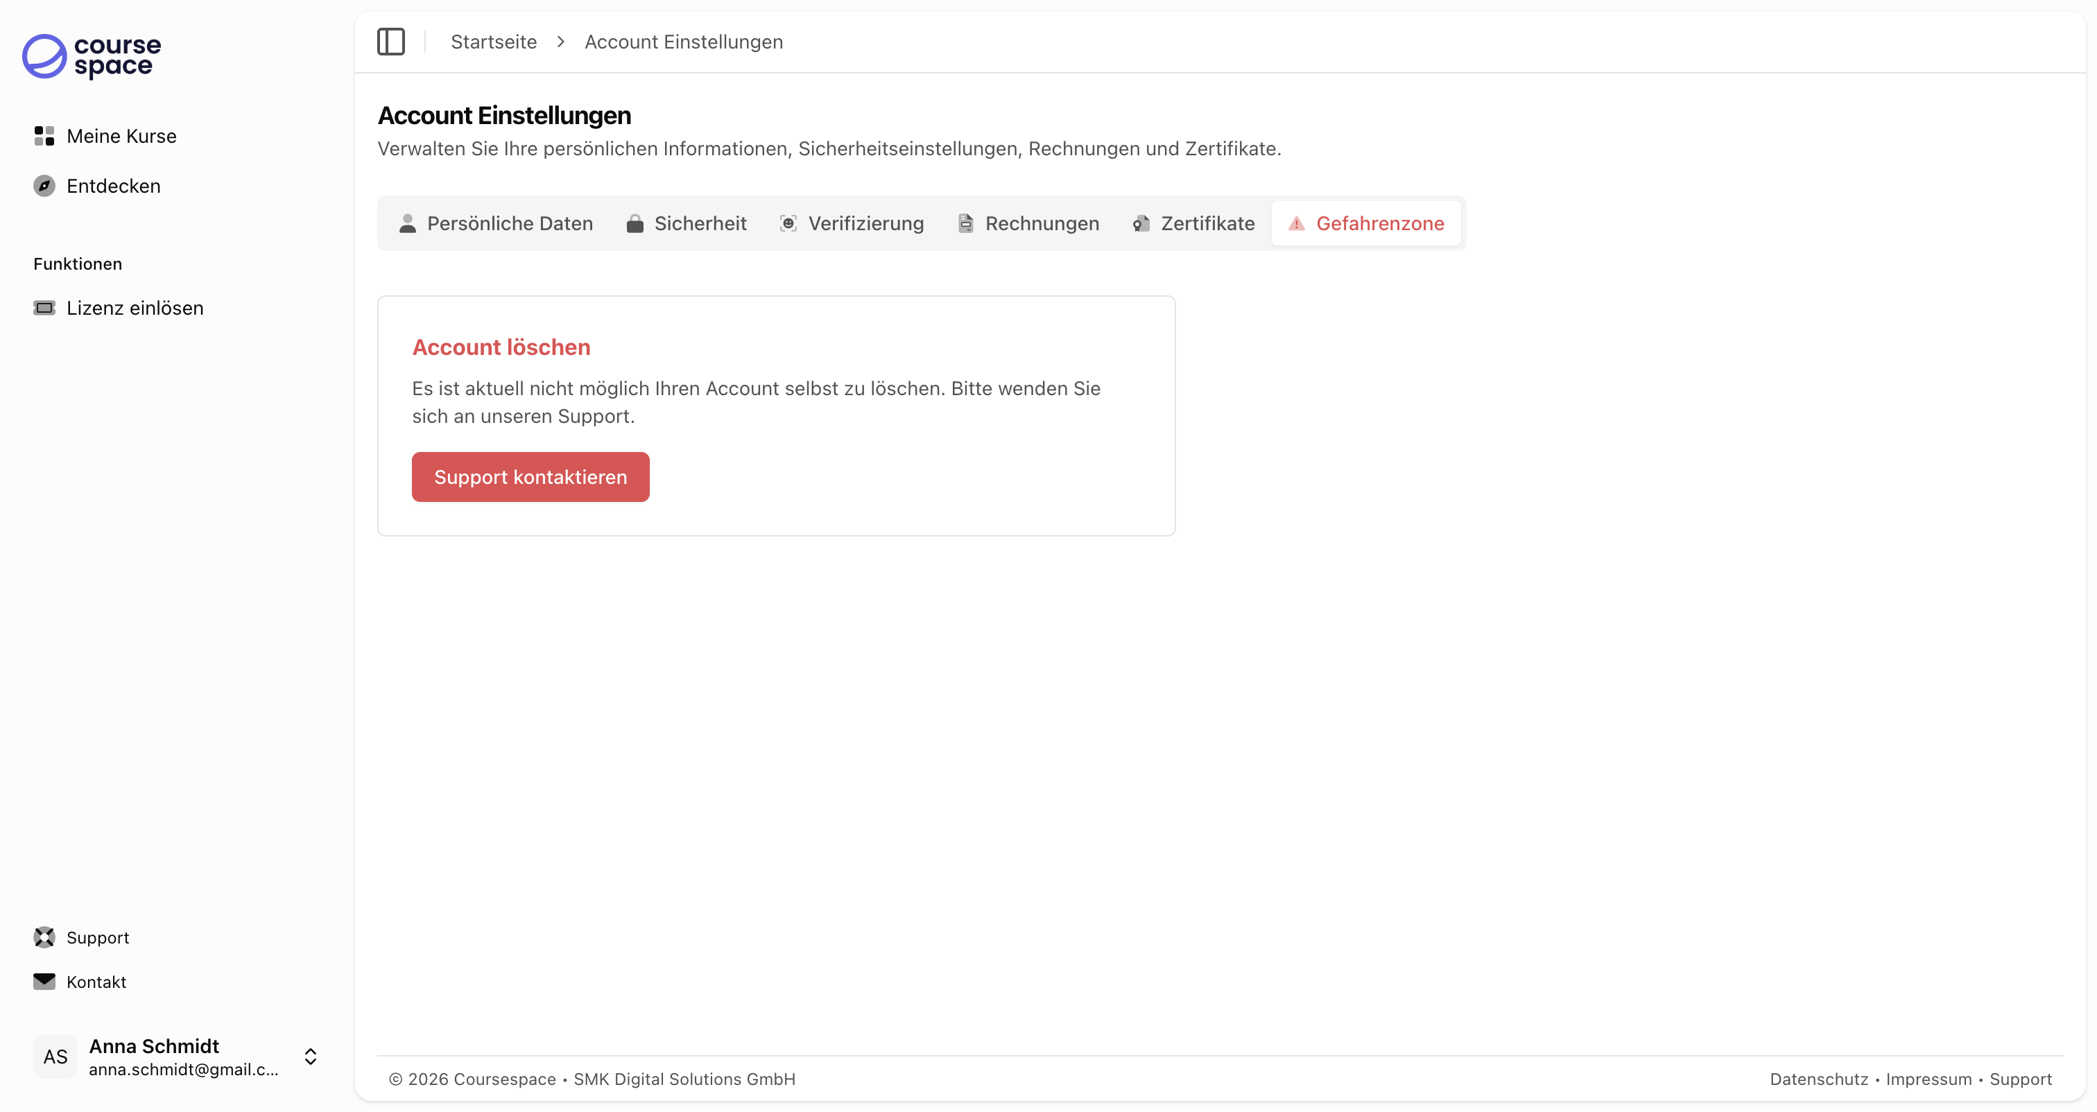Click the AS avatar initials
This screenshot has width=2097, height=1112.
(55, 1056)
